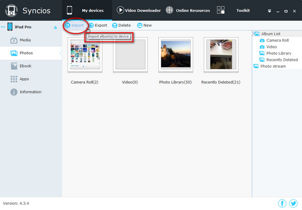
Task: Click the Video(0) label
Action: pos(130,82)
